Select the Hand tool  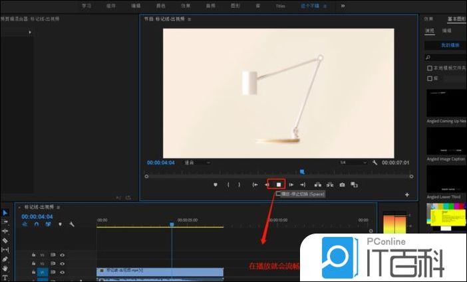[5, 268]
